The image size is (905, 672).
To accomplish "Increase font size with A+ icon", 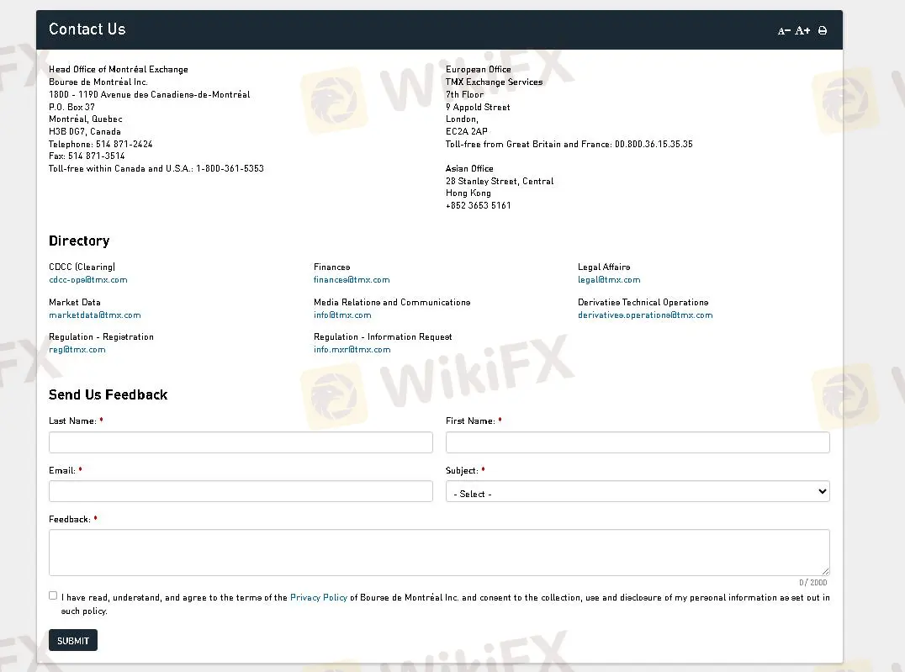I will 802,30.
